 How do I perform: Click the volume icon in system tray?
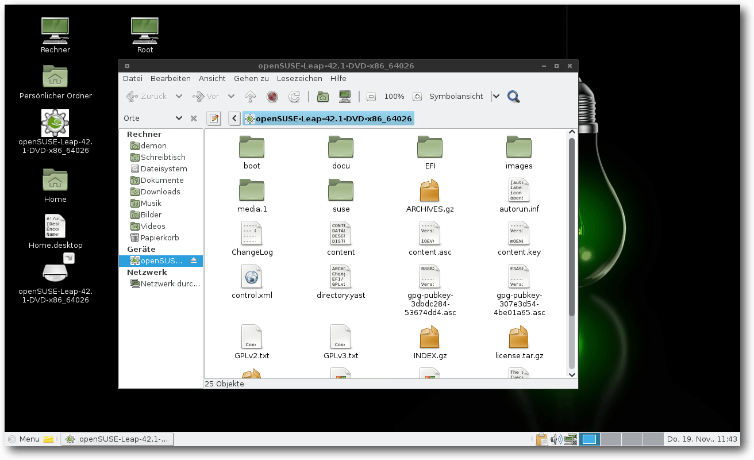point(556,440)
